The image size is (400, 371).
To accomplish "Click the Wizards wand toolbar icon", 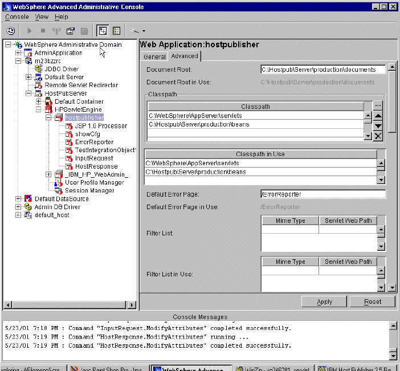I will coord(134,31).
